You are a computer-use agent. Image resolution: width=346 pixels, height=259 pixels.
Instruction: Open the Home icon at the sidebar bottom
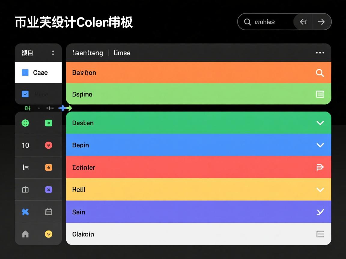pyautogui.click(x=25, y=234)
